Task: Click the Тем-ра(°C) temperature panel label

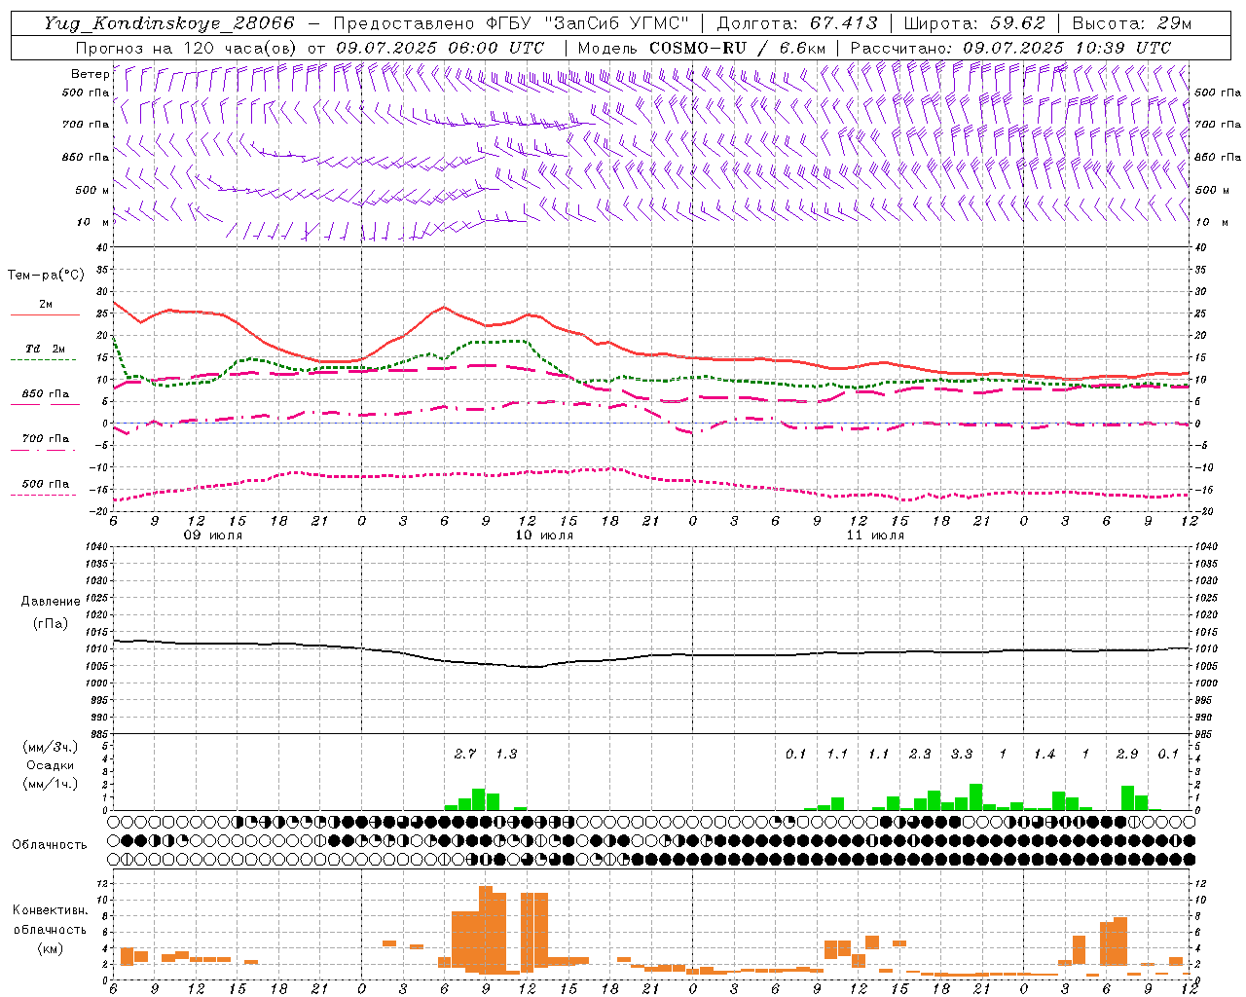Action: [46, 276]
